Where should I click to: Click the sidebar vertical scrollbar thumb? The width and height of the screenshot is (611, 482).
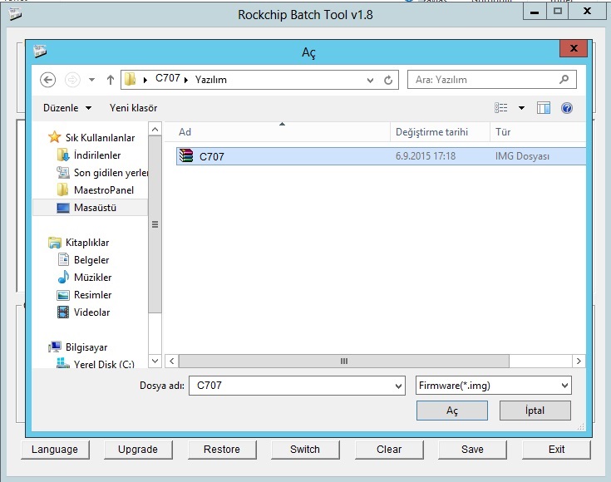155,224
